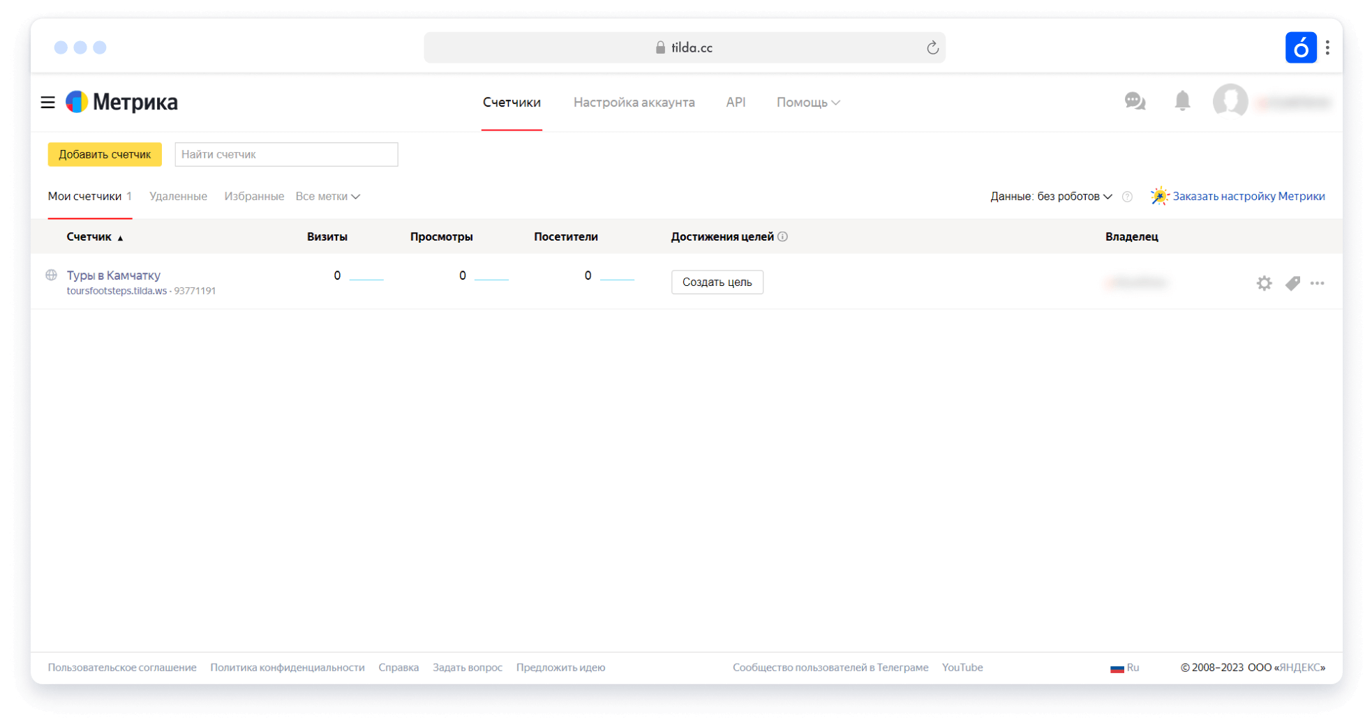
Task: Click the visits sparkline graph
Action: click(x=366, y=278)
